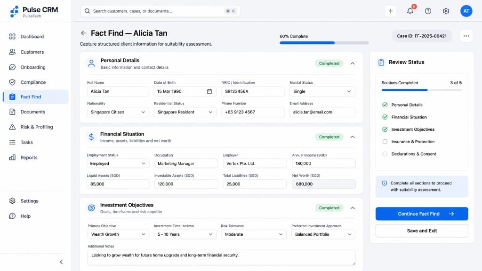The width and height of the screenshot is (482, 271).
Task: Click the back arrow next to Fact Find heading
Action: point(84,33)
